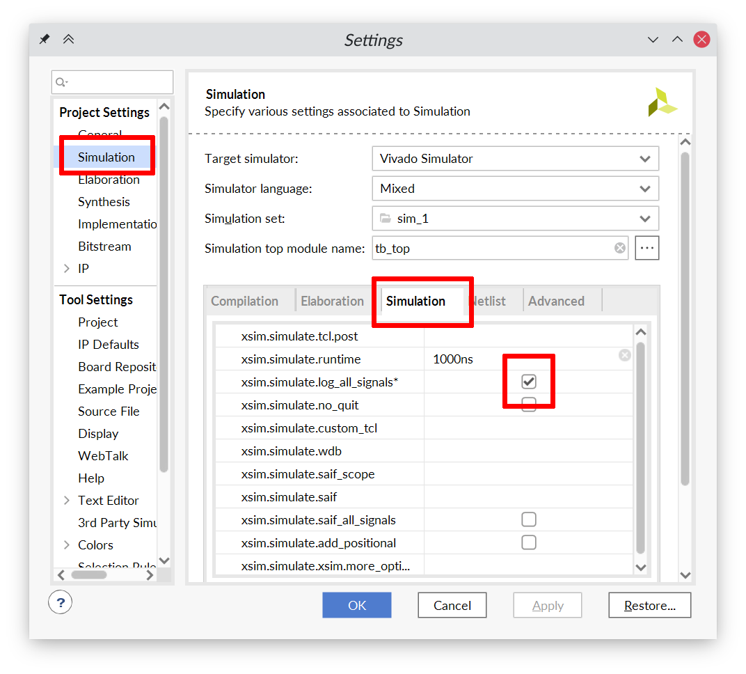Click the right arrow of tree horizontal scrollbar

pos(150,575)
